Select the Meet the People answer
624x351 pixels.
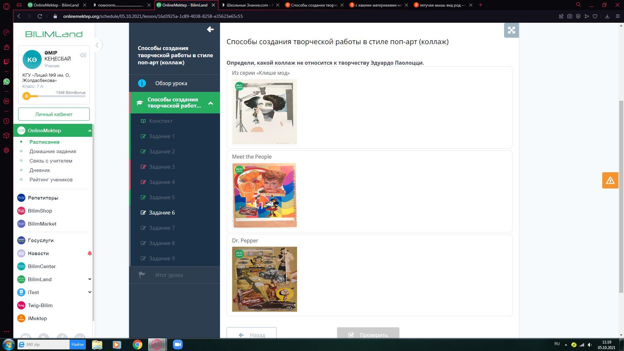(264, 195)
